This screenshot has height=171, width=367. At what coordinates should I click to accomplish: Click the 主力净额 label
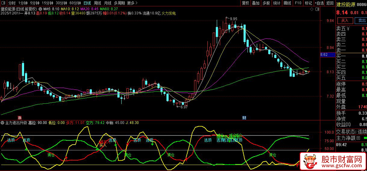(346, 139)
